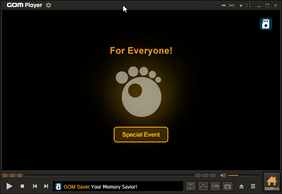Click the GOM paw logo in center
282x194 pixels.
pos(139,92)
